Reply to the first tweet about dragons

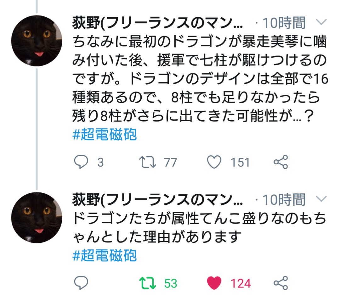point(81,162)
